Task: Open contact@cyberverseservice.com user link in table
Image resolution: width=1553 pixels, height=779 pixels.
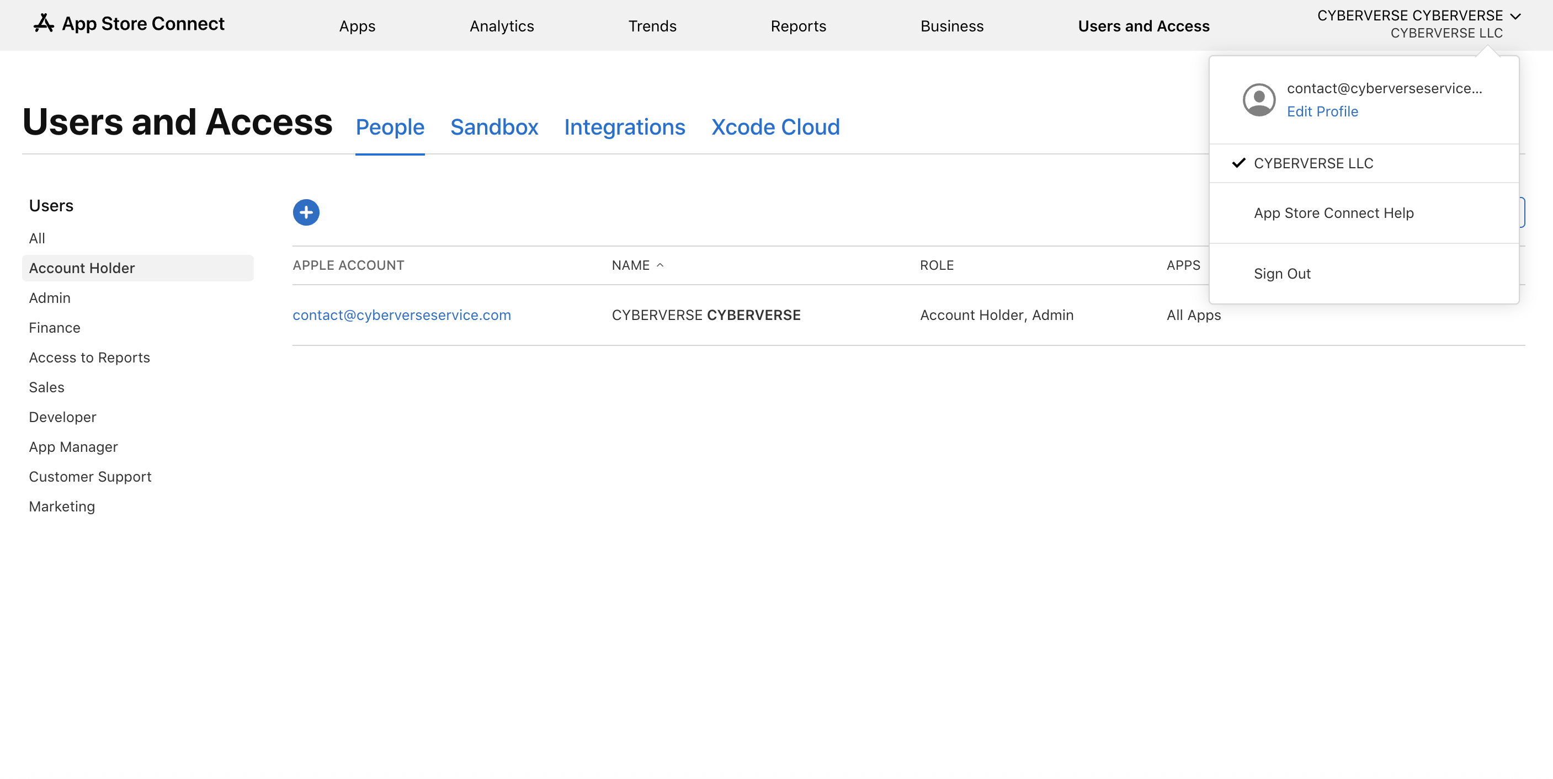Action: click(x=402, y=315)
